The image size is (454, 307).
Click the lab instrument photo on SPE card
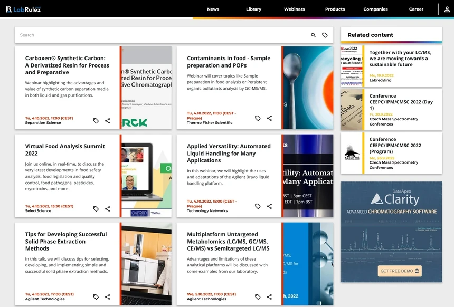[x=147, y=264]
